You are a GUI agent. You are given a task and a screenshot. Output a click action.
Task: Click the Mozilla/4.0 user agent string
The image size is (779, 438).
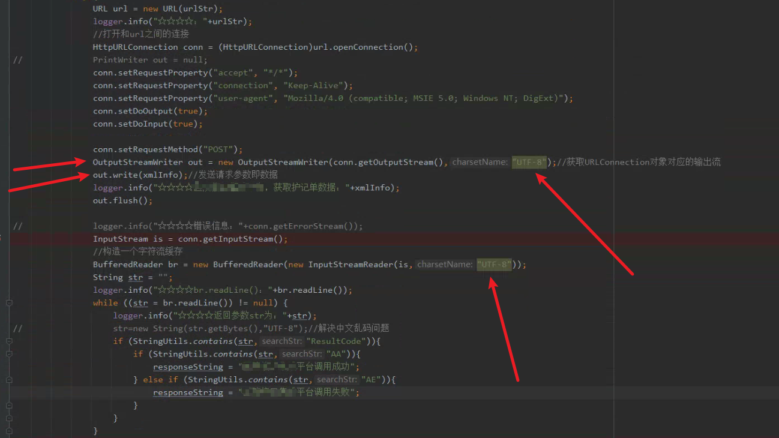click(x=423, y=98)
